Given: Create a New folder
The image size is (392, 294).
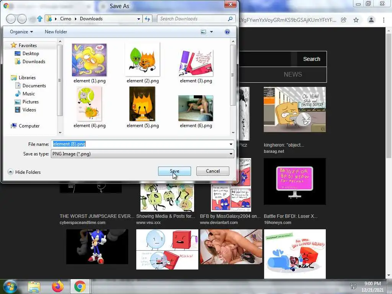Looking at the screenshot, I should (x=56, y=32).
